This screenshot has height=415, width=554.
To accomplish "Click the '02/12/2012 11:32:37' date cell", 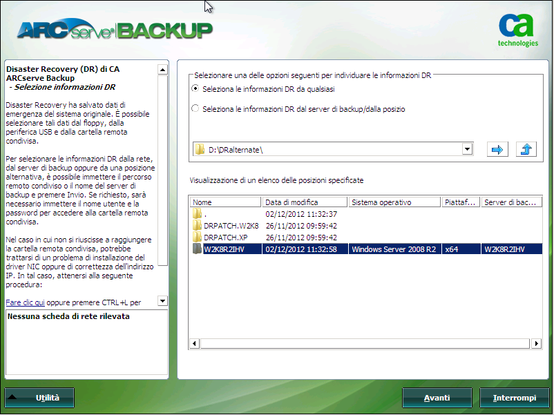I will tap(301, 214).
